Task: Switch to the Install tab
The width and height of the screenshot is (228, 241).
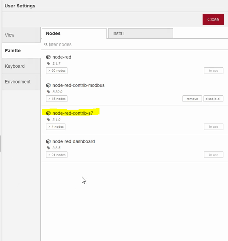Action: pos(140,33)
